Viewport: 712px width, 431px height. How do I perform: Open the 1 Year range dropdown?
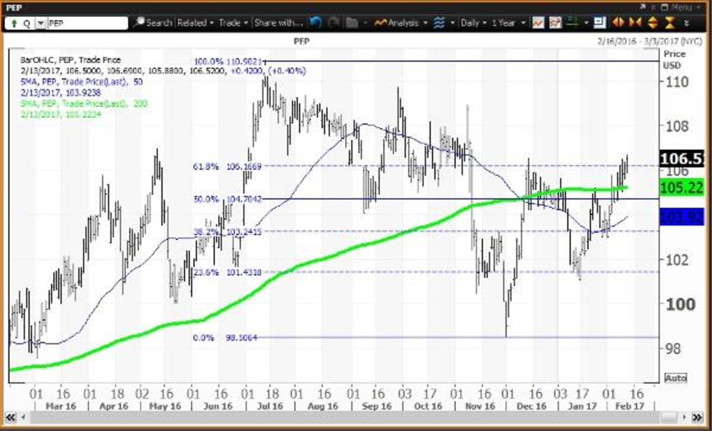click(508, 23)
